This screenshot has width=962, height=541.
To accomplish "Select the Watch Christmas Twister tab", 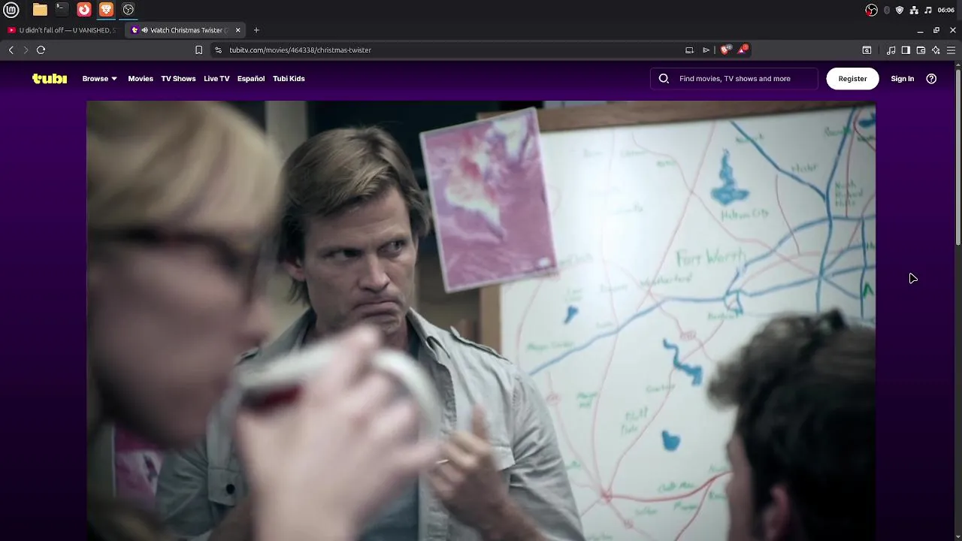I will pos(185,30).
